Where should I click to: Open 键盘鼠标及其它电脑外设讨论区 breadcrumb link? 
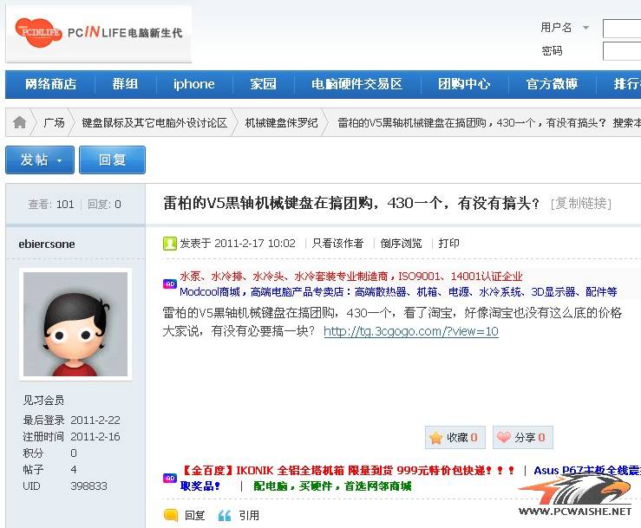[x=154, y=122]
